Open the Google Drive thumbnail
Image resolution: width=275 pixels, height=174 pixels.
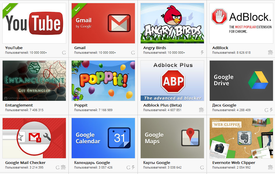click(x=241, y=81)
